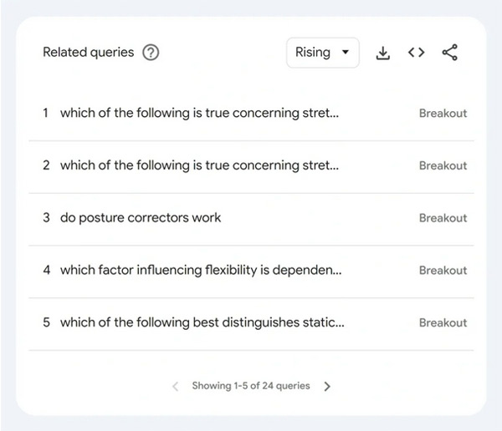Click the Rising dropdown arrow
502x431 pixels.
point(346,53)
